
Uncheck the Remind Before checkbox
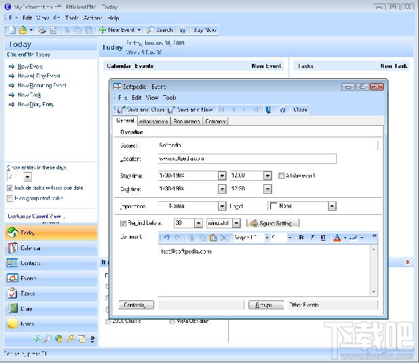coord(123,223)
